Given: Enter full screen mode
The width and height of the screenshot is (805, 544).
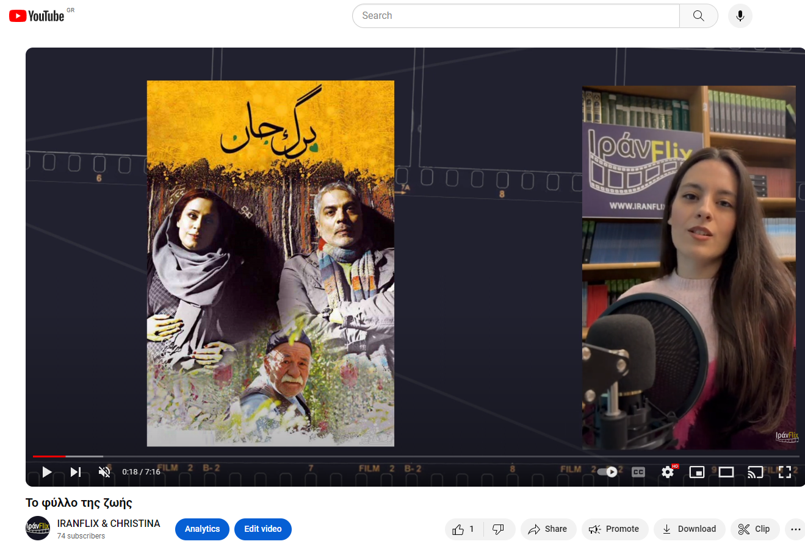Looking at the screenshot, I should pos(785,471).
